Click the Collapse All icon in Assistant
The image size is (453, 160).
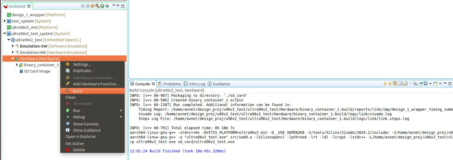coord(83,6)
